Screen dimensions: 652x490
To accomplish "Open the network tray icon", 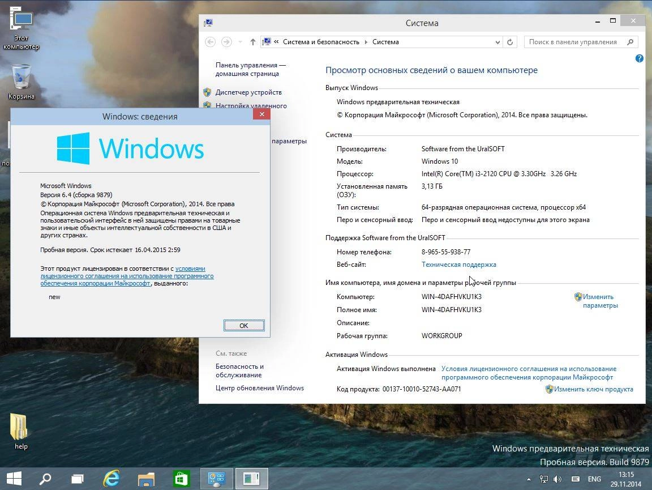I will 543,479.
